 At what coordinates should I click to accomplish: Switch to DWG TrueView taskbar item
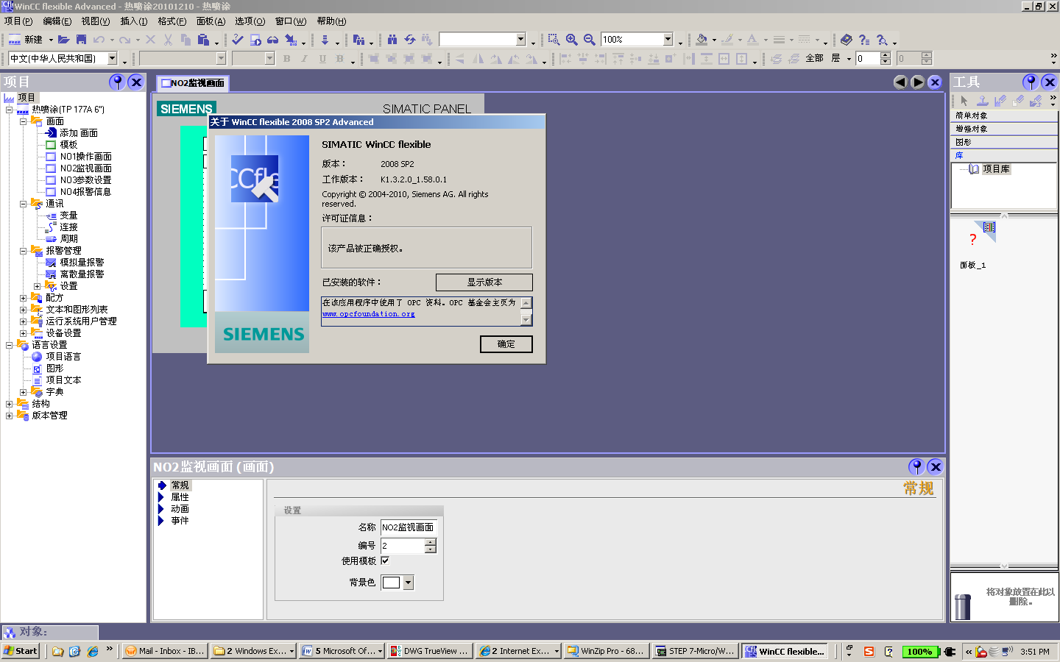coord(430,651)
